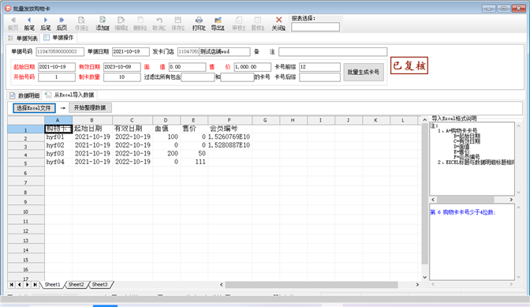Open the 数据明细 tab

[x=24, y=95]
